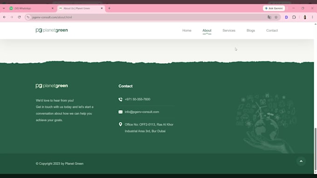This screenshot has width=317, height=178.
Task: Go back using the browser back arrow
Action: [5, 17]
